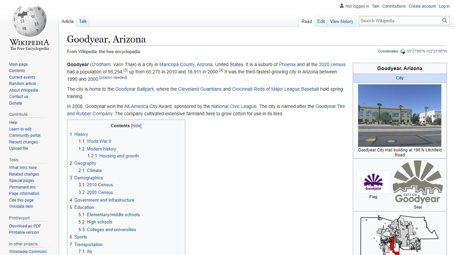Click the globe icon beside coordinates
The width and height of the screenshot is (455, 255).
[x=402, y=51]
